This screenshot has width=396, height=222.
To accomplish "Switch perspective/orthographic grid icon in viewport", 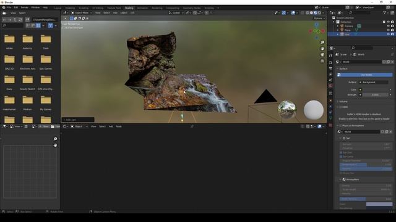I will coord(322,61).
